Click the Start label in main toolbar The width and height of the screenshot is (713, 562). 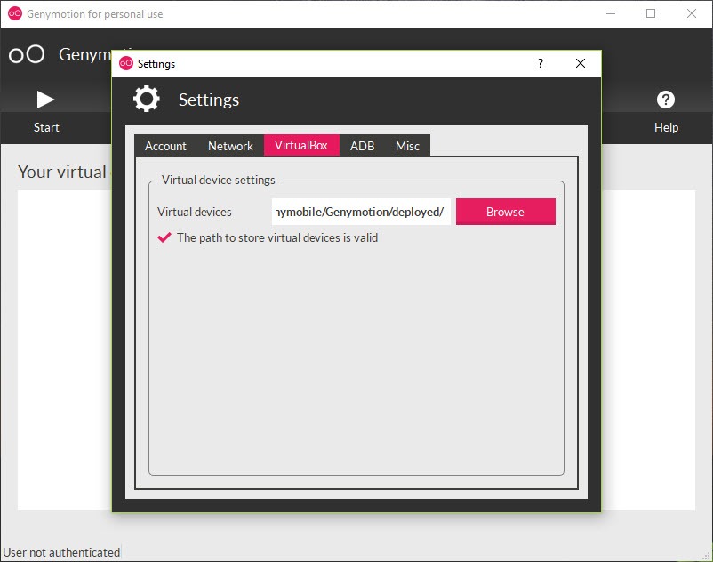[46, 127]
